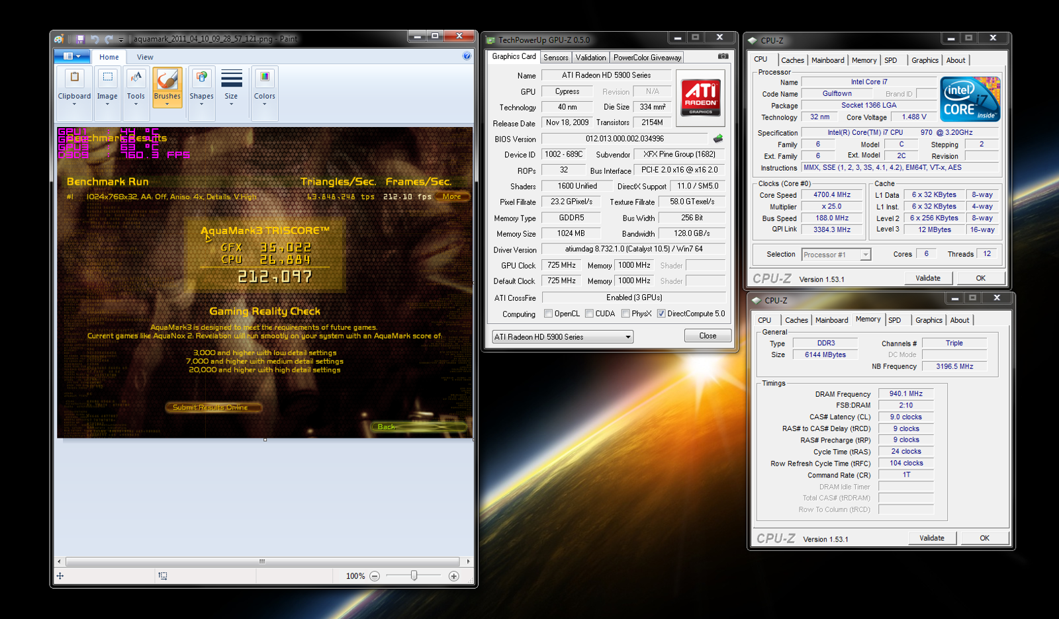Open the Sensors tab in GPU-Z

556,58
